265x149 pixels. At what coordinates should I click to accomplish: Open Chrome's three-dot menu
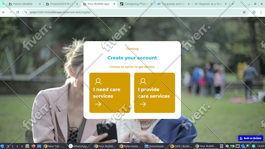click(x=261, y=12)
